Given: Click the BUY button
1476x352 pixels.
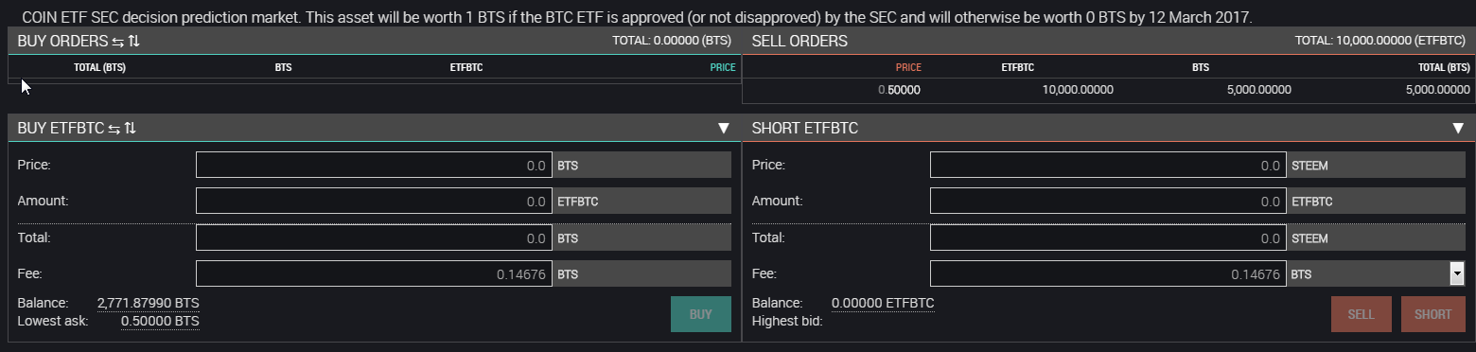Looking at the screenshot, I should 701,314.
